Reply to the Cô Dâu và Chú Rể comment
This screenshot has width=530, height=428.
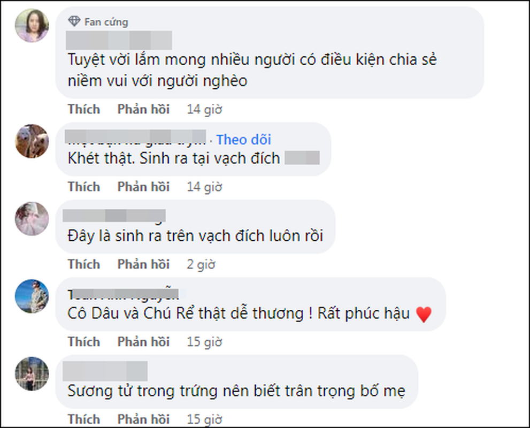coord(143,342)
